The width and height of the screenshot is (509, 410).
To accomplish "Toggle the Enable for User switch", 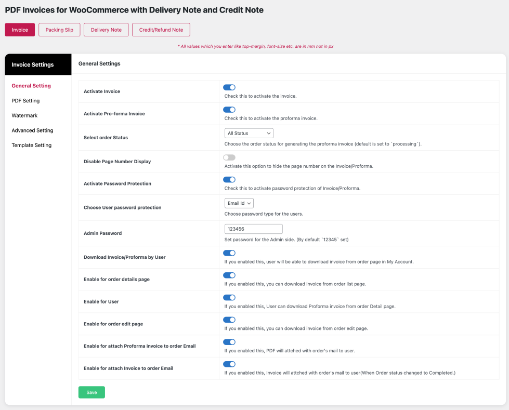I will coord(229,298).
